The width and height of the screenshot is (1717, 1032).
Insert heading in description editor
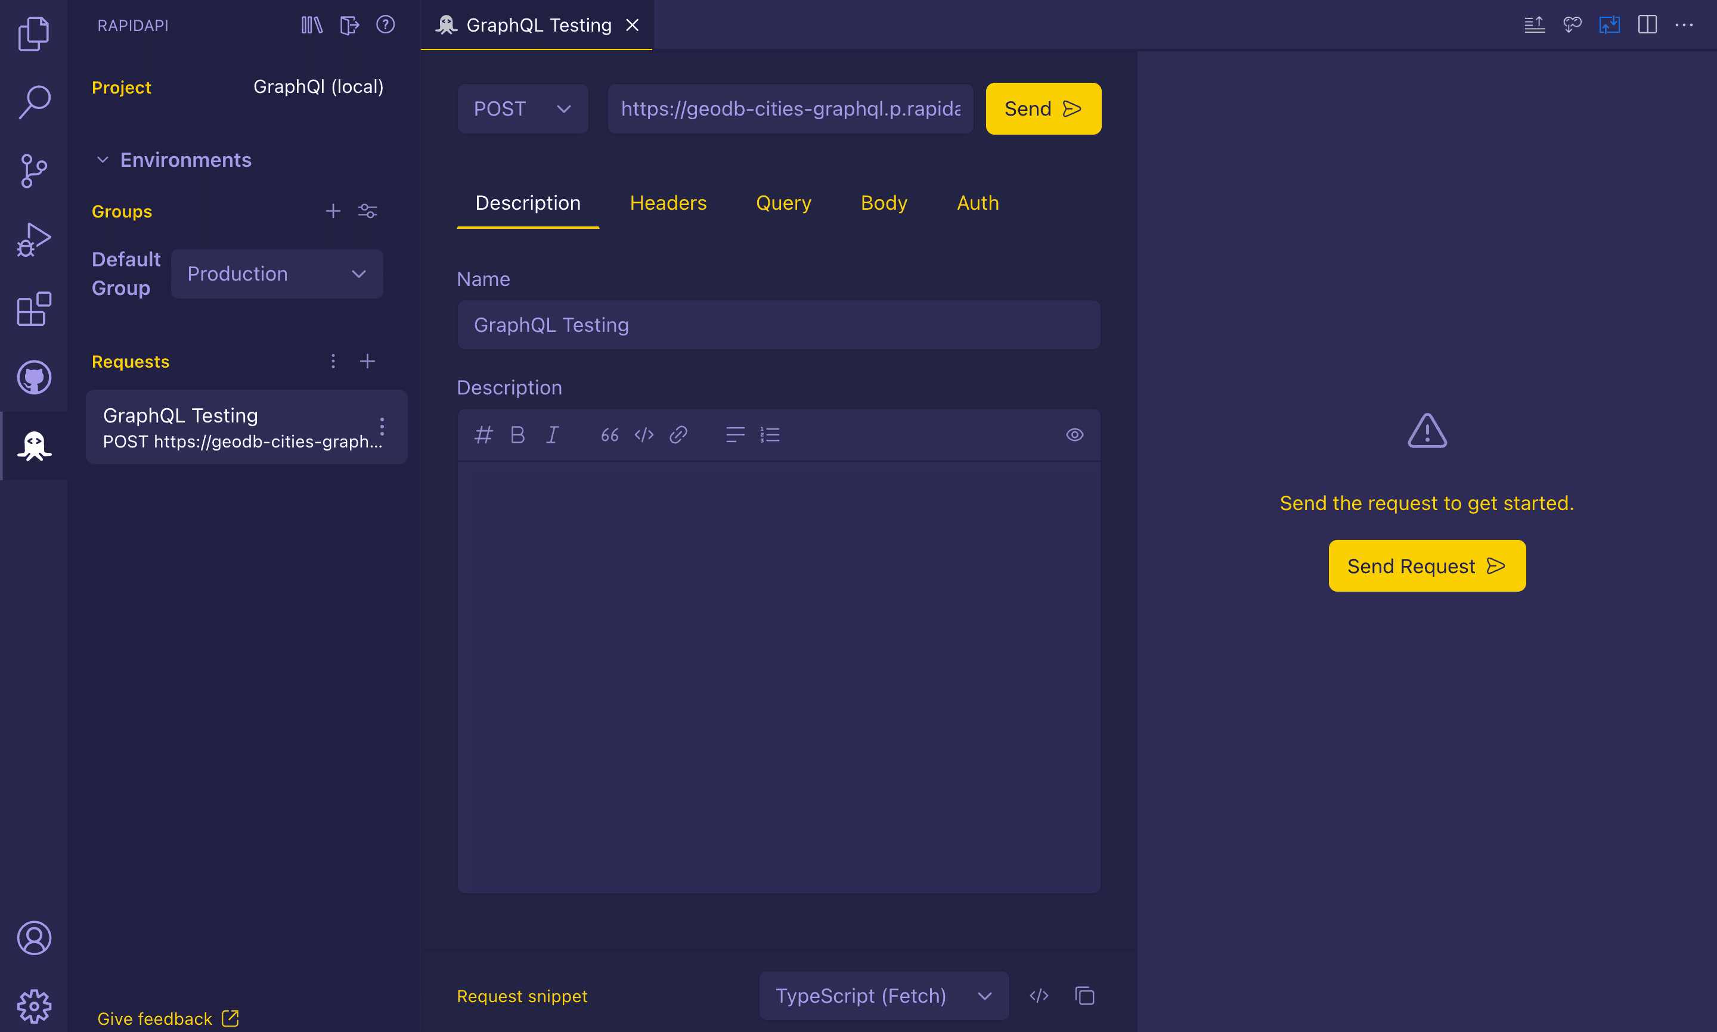point(484,434)
